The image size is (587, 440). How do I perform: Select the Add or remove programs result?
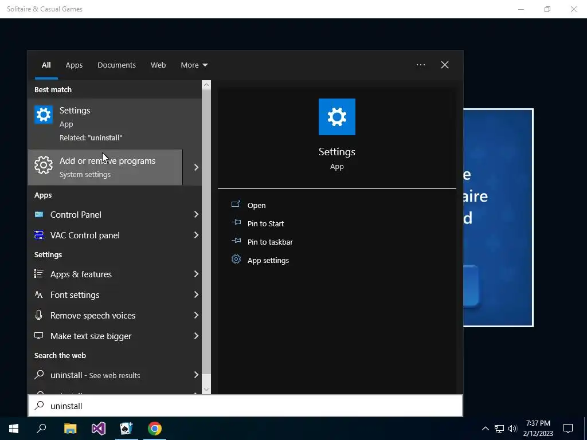pyautogui.click(x=105, y=167)
